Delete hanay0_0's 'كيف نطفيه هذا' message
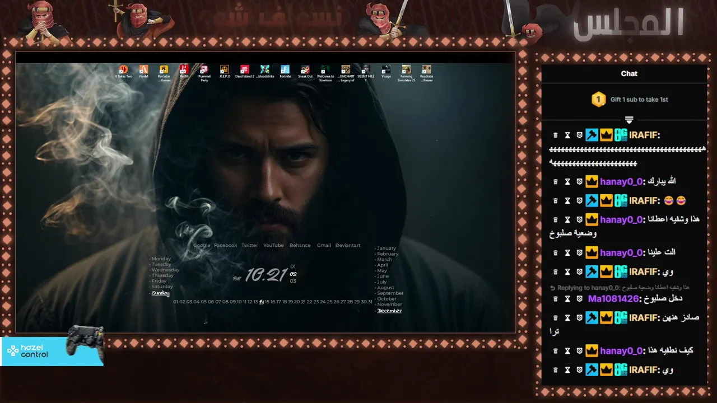Image resolution: width=717 pixels, height=403 pixels. click(x=555, y=351)
